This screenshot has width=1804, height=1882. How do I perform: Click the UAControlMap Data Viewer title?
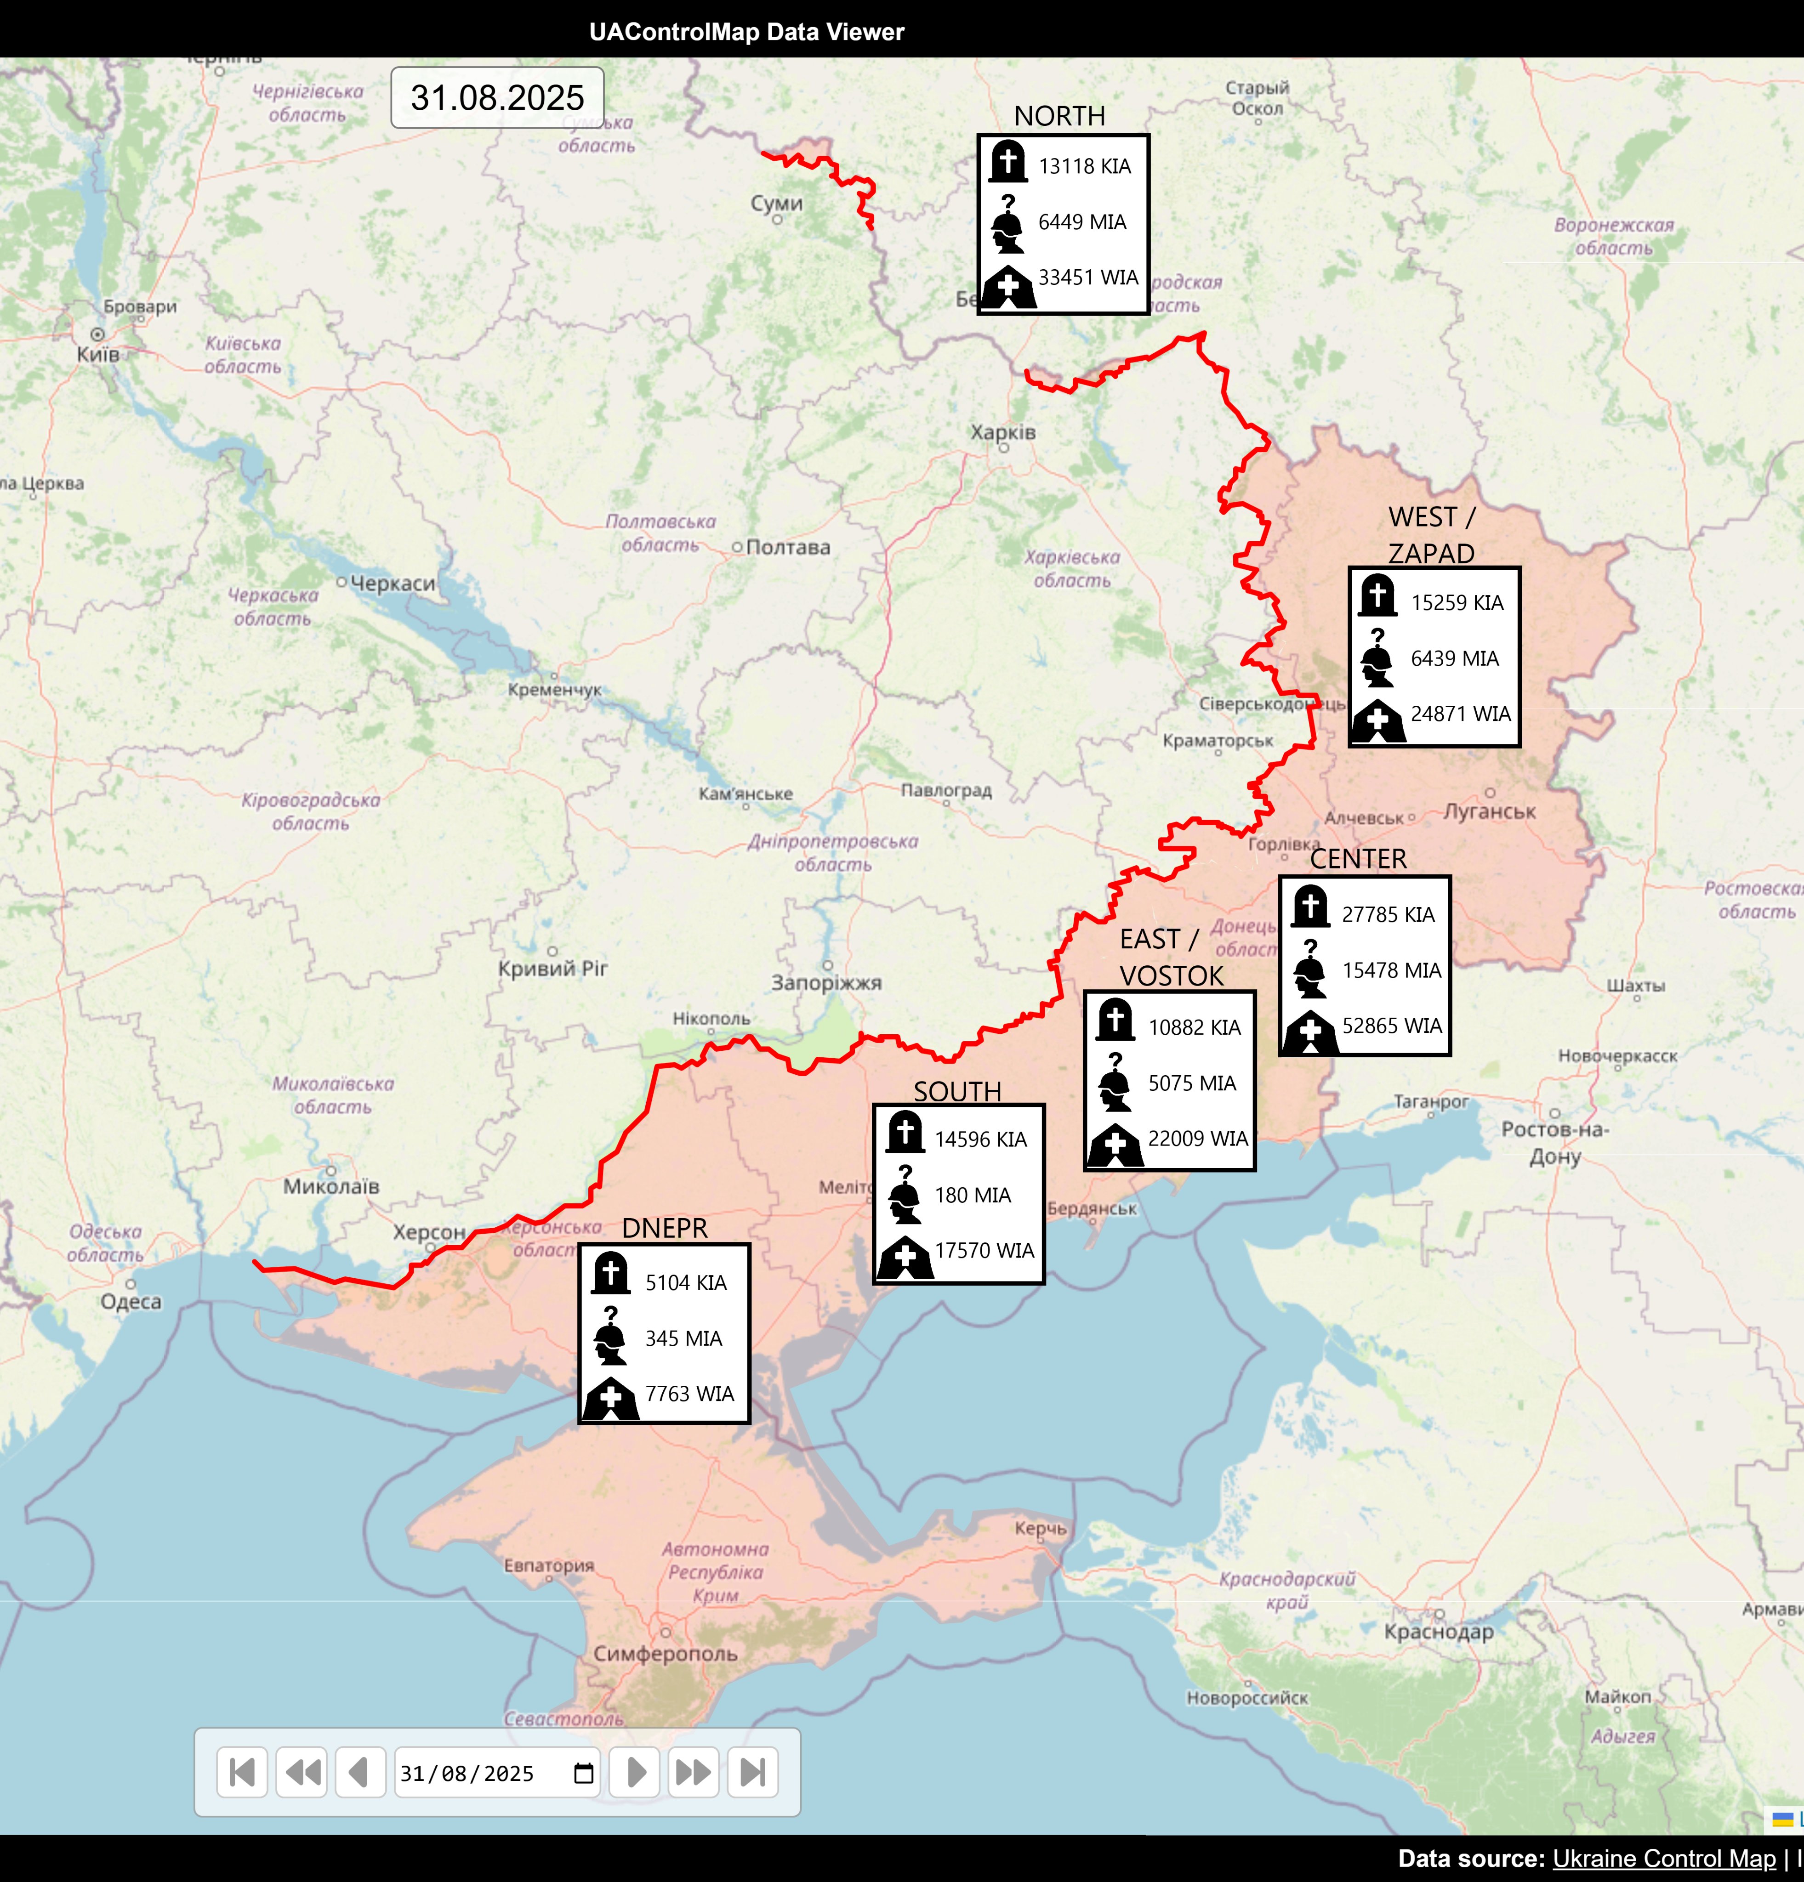tap(746, 32)
